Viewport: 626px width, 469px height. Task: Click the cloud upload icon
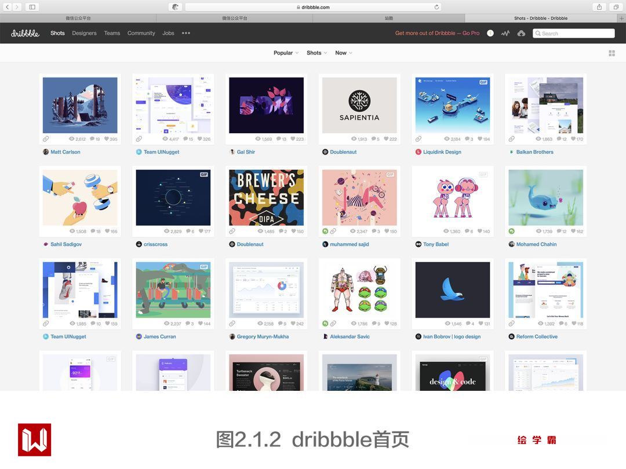521,33
